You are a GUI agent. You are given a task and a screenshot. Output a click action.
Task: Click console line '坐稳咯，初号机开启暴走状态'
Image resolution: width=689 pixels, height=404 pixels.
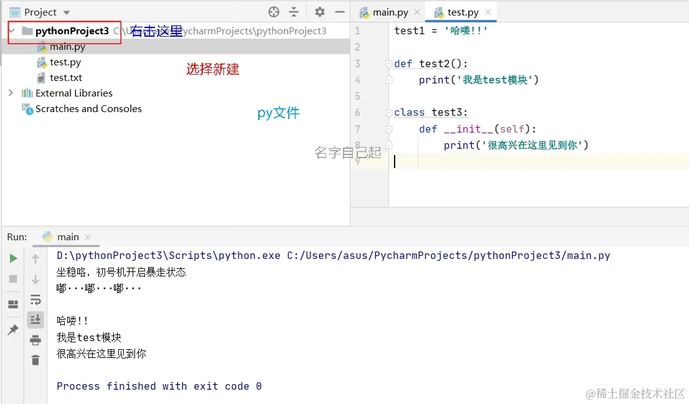tap(121, 272)
